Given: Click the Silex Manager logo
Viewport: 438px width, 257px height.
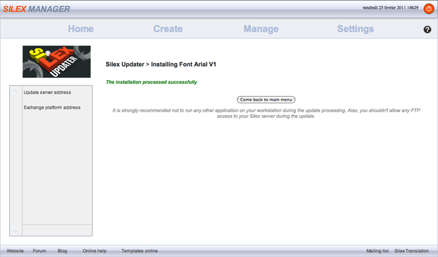Looking at the screenshot, I should coord(36,9).
